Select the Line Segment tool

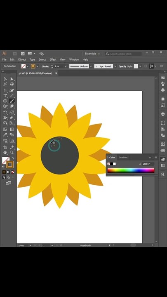click(12, 96)
